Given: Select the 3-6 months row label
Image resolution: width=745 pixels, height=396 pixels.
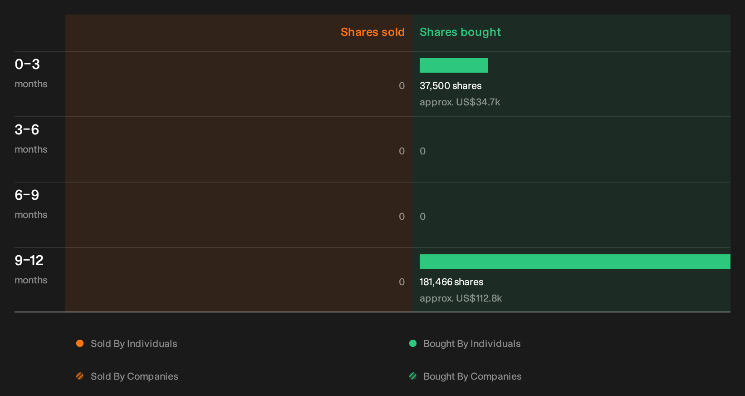Looking at the screenshot, I should [31, 139].
